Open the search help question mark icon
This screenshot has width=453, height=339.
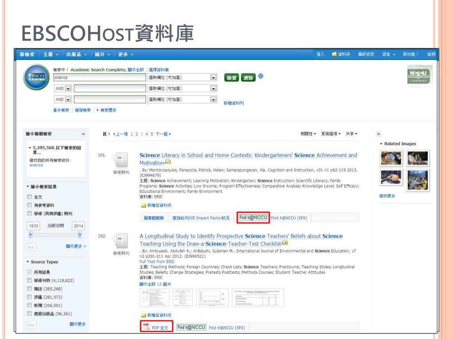(261, 76)
